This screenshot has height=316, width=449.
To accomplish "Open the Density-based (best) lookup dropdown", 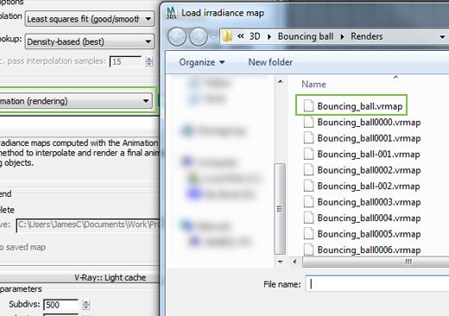I will [90, 41].
